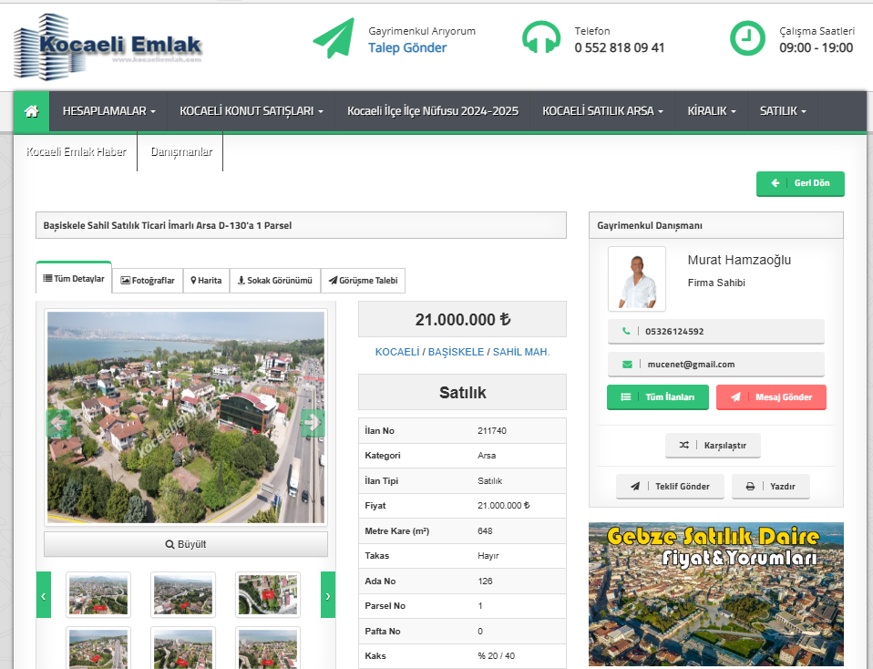The image size is (873, 669).
Task: Click the red Mesaj Gönder button
Action: click(x=771, y=397)
